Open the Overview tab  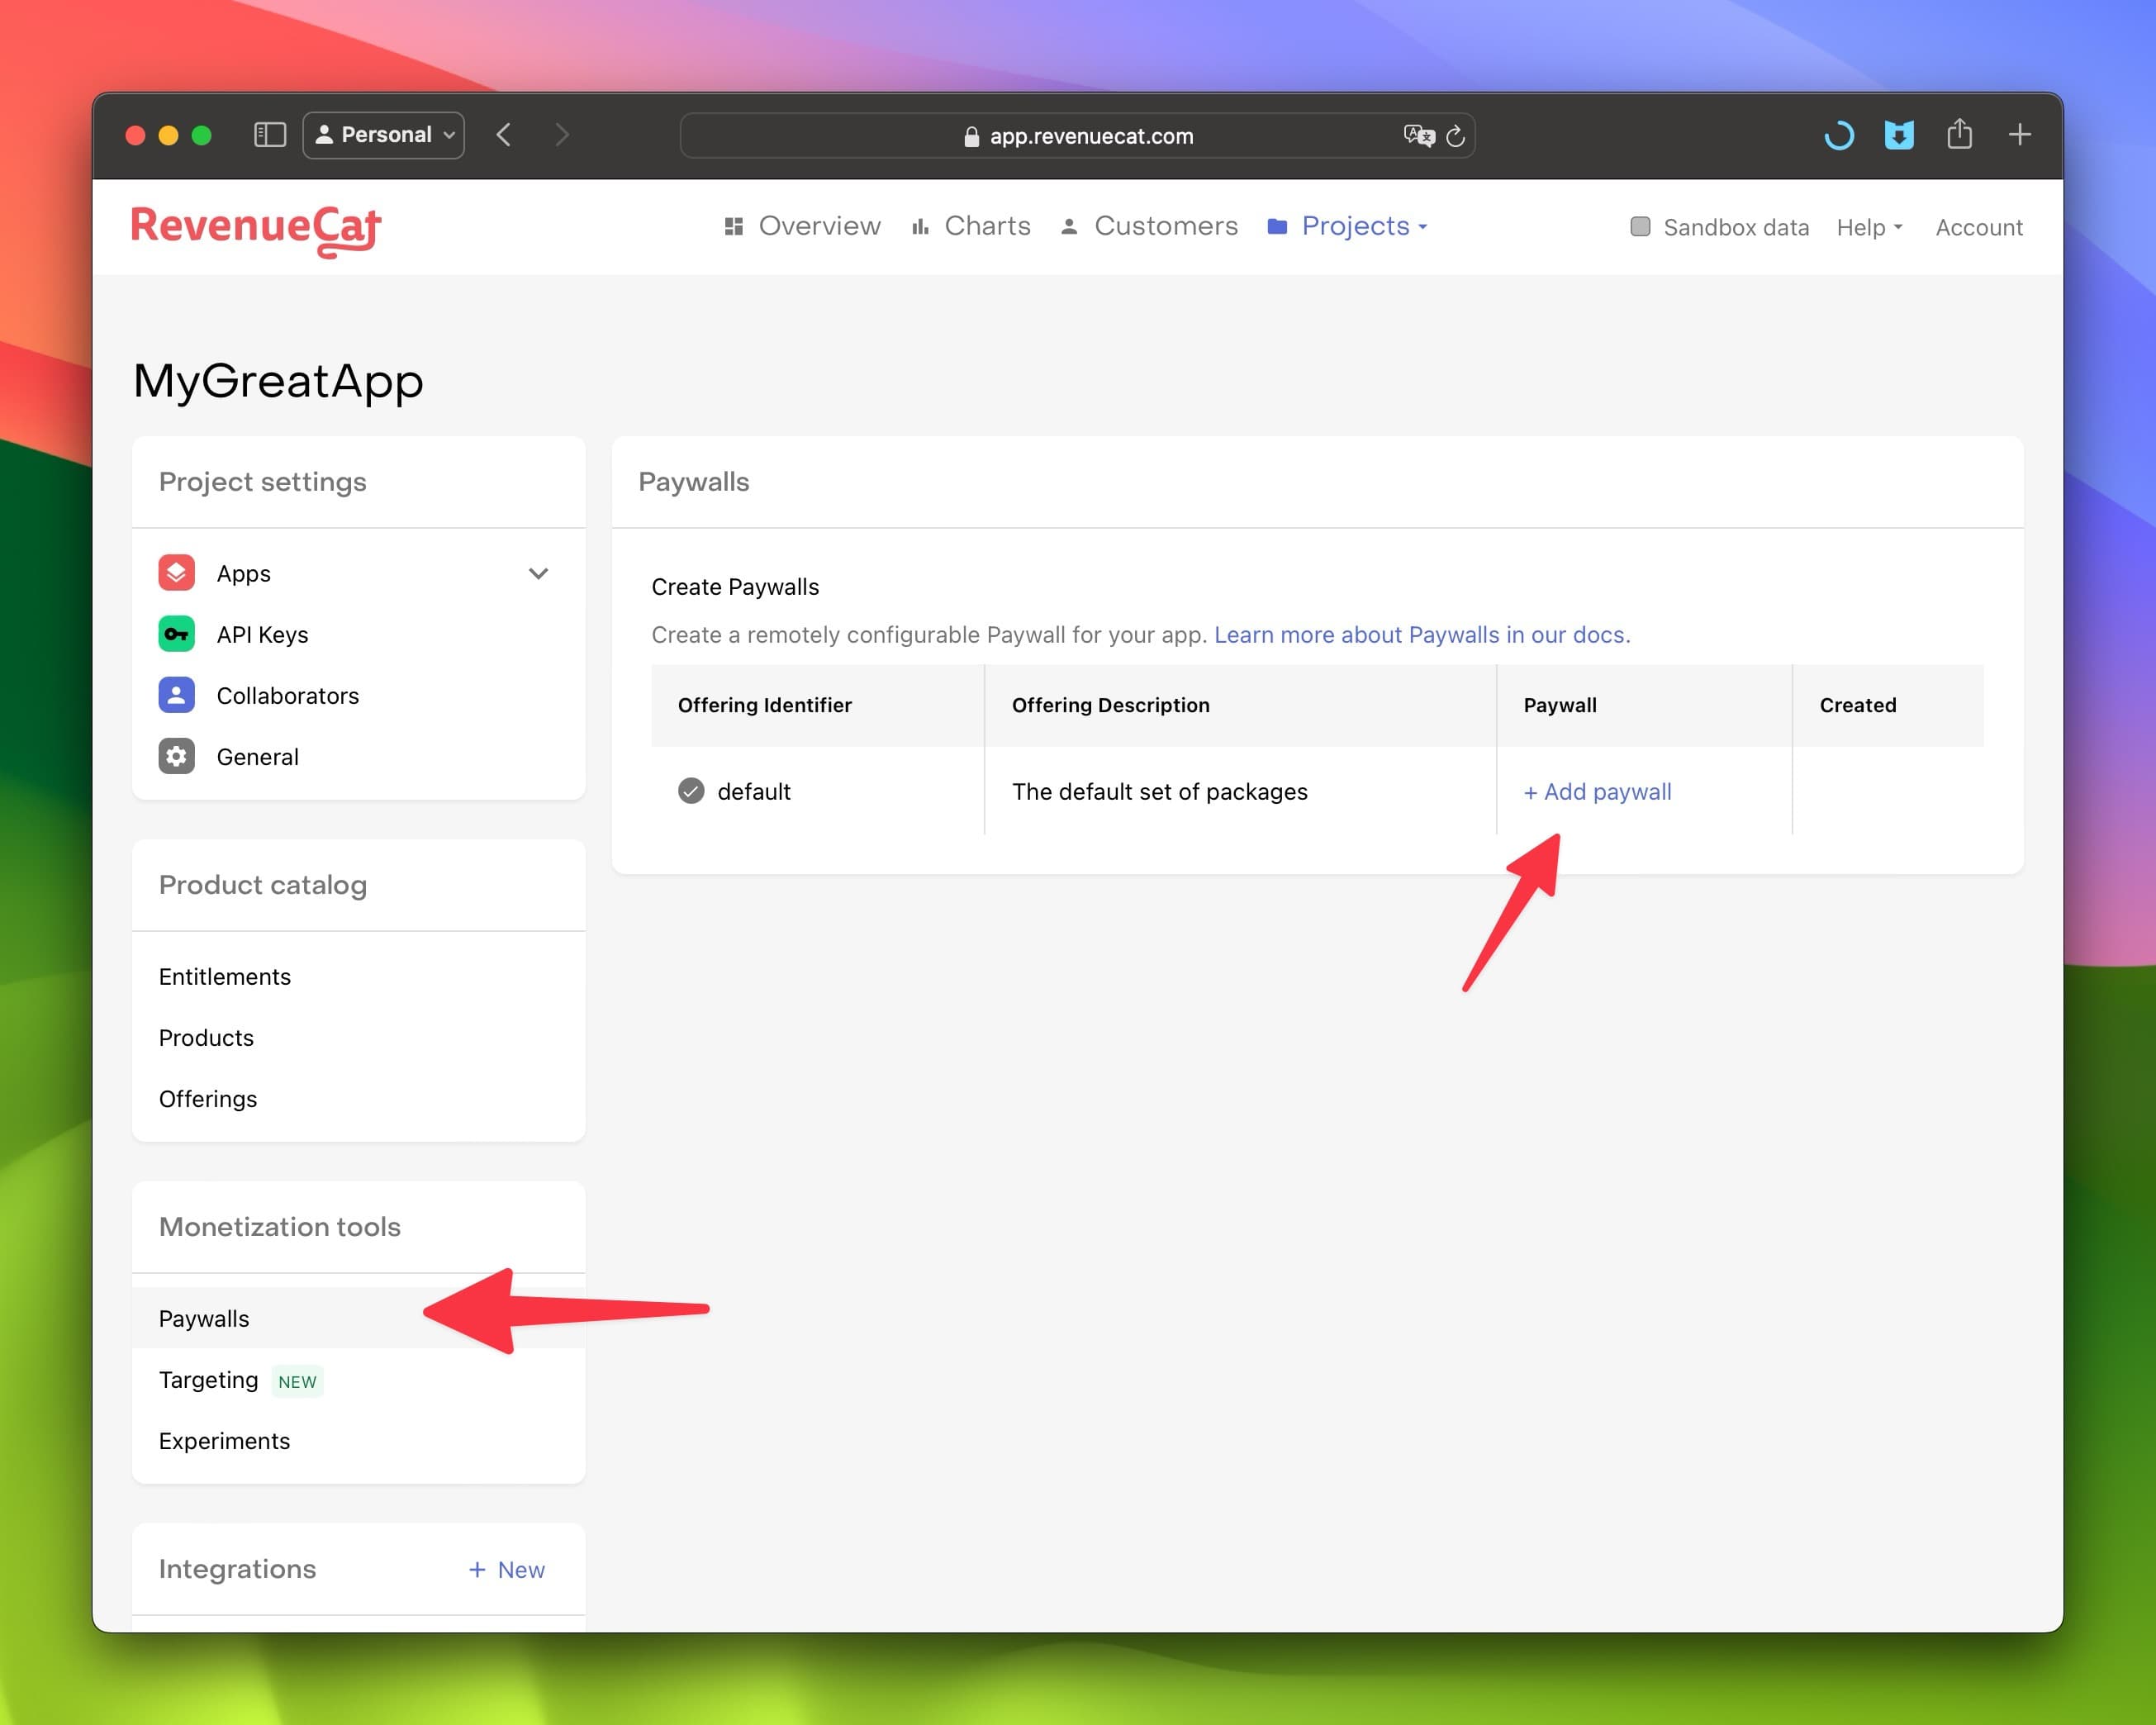point(803,227)
